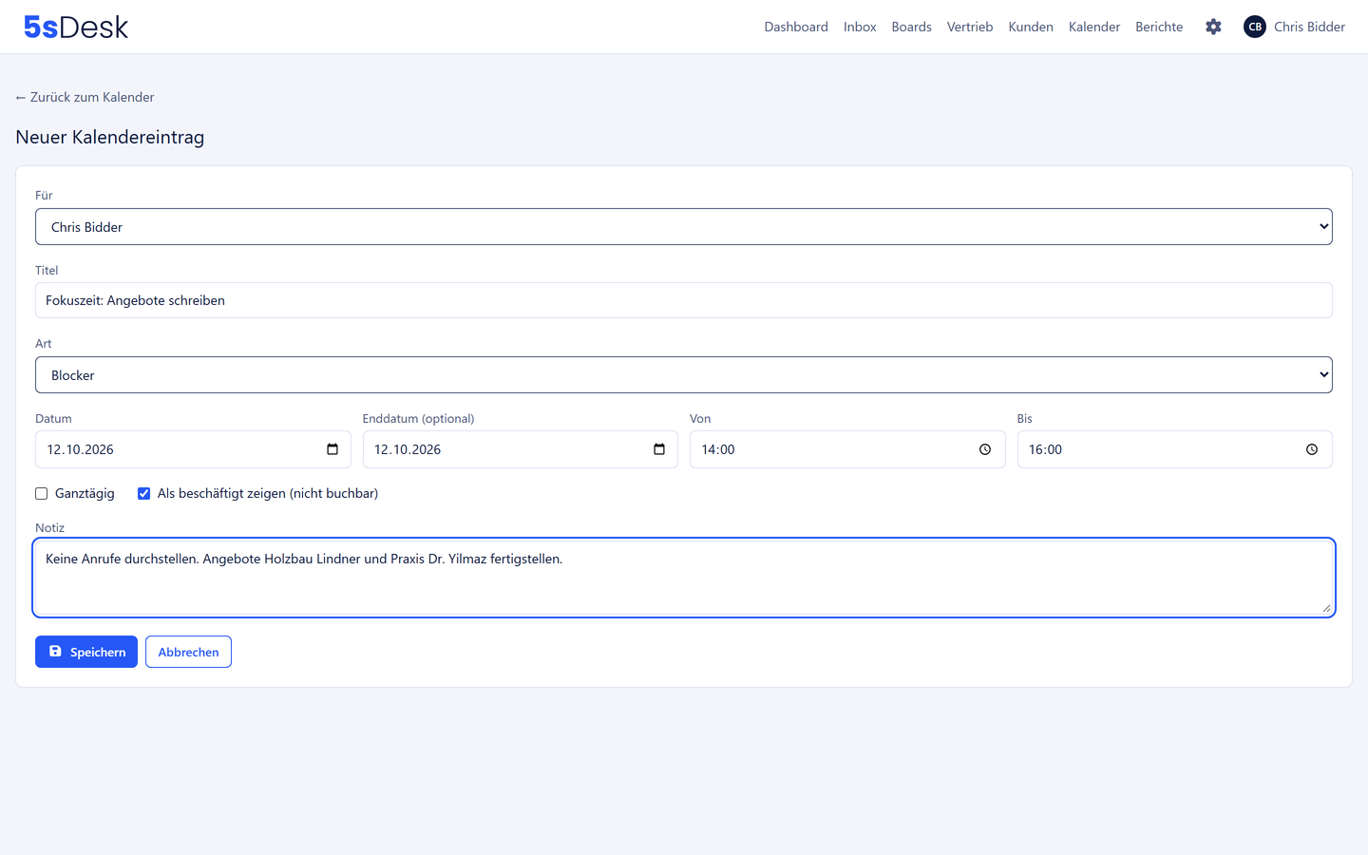Click the Von time field
The height and width of the screenshot is (855, 1368).
pos(847,449)
